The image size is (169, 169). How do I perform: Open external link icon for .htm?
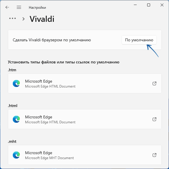pos(154,83)
